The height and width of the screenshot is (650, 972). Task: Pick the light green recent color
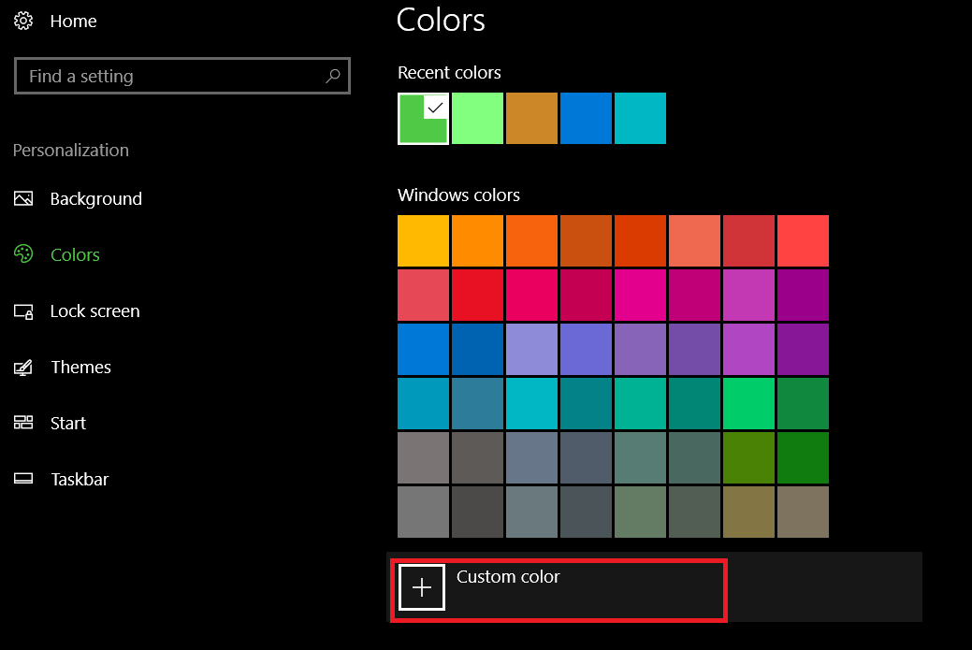[x=477, y=119]
